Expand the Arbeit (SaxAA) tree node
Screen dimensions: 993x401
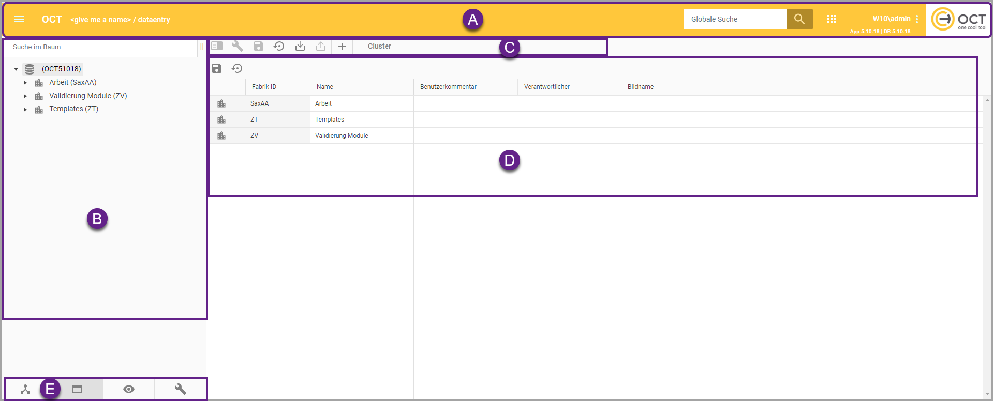coord(25,83)
